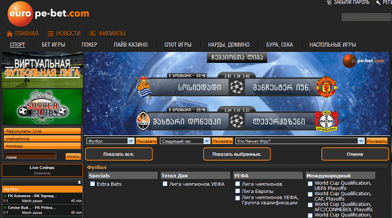Viewport: 392px width, 218px height.
Task: Click the Shakhtar Donetsk club crest
Action: [x=143, y=121]
